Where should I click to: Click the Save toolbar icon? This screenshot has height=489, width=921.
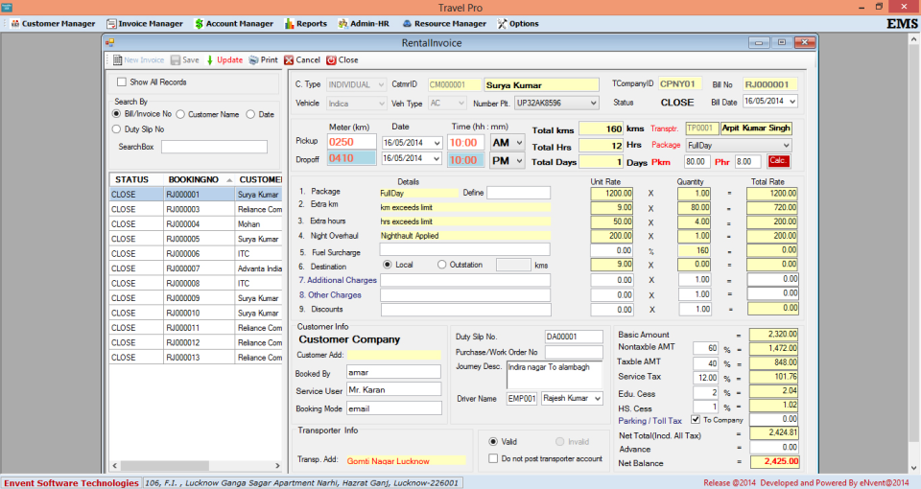175,59
